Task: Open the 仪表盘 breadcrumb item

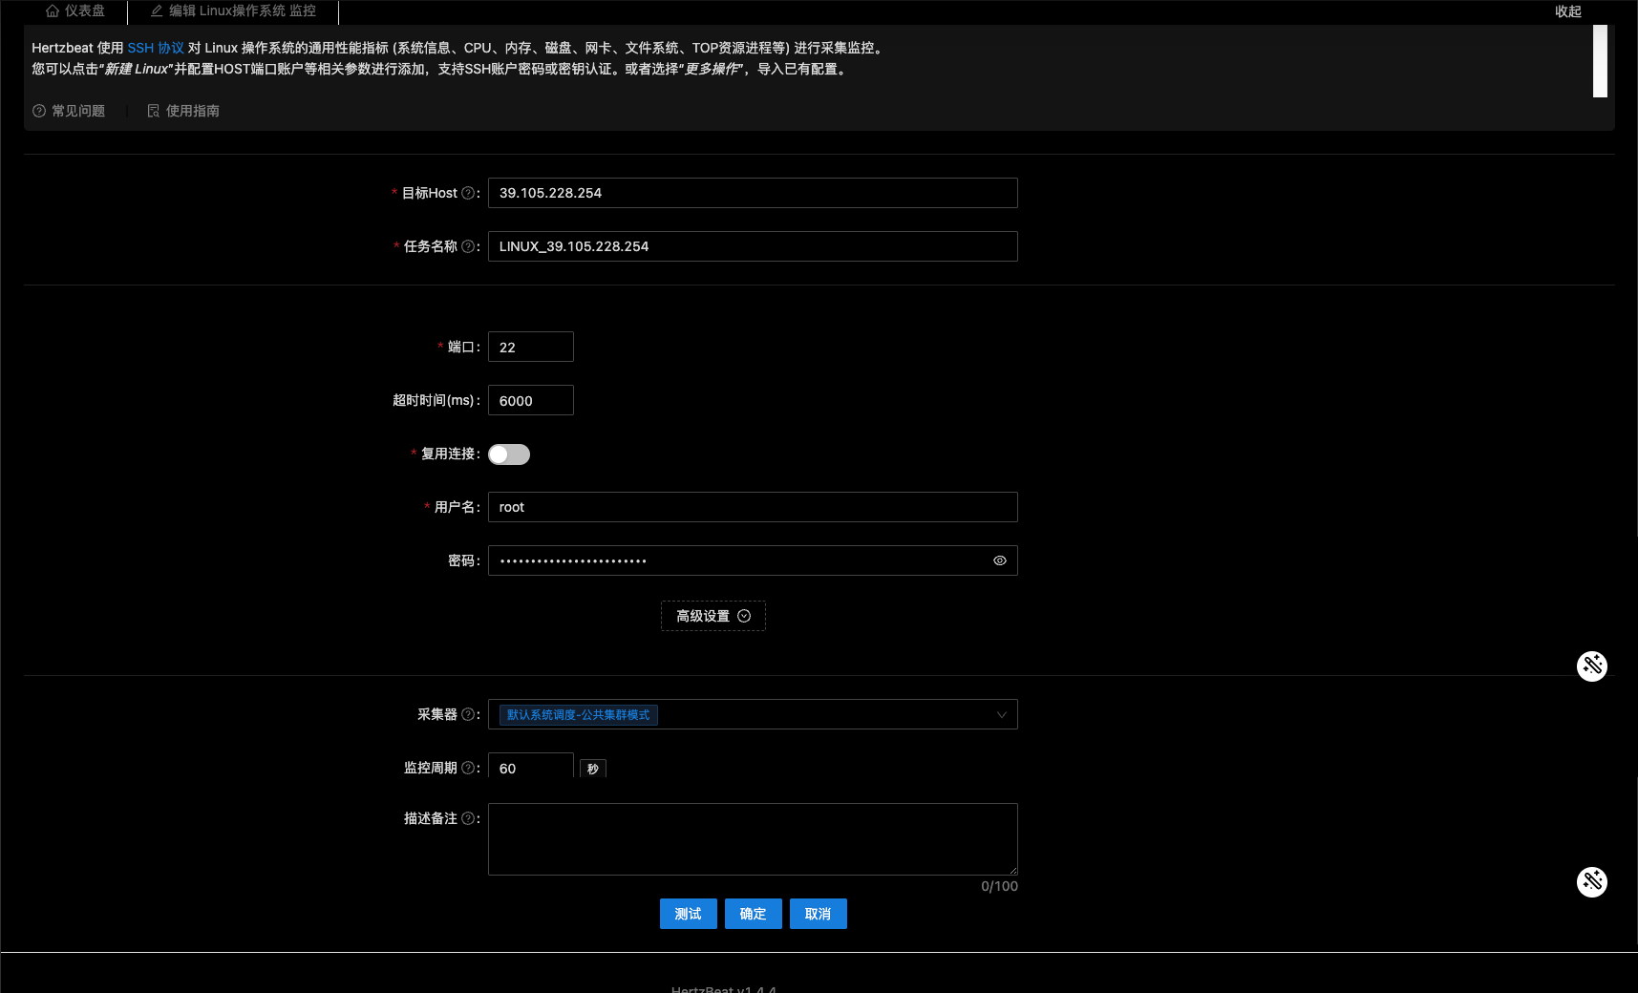Action: [75, 11]
